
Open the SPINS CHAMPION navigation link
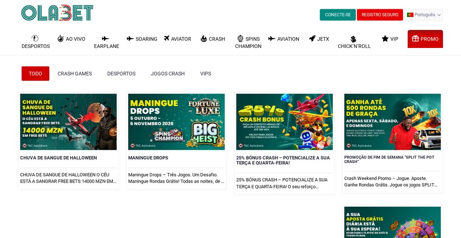pos(248,42)
